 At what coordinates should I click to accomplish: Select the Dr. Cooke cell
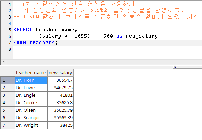click(31, 103)
